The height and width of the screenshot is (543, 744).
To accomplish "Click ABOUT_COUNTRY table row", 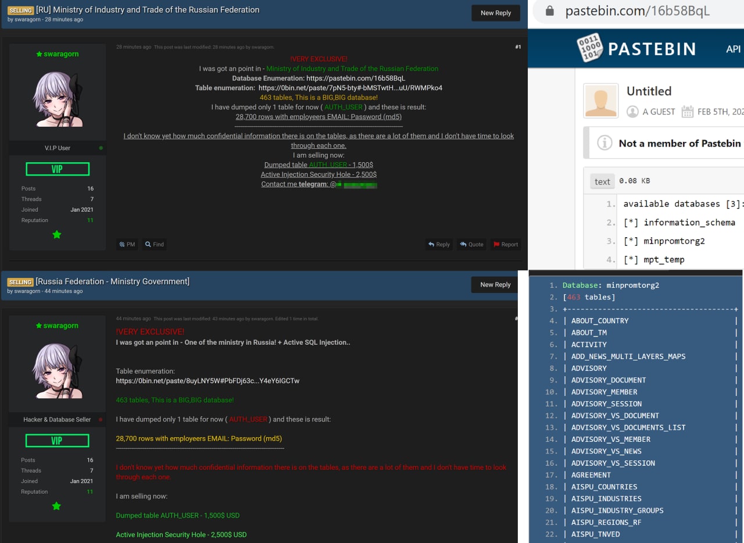I will point(600,320).
